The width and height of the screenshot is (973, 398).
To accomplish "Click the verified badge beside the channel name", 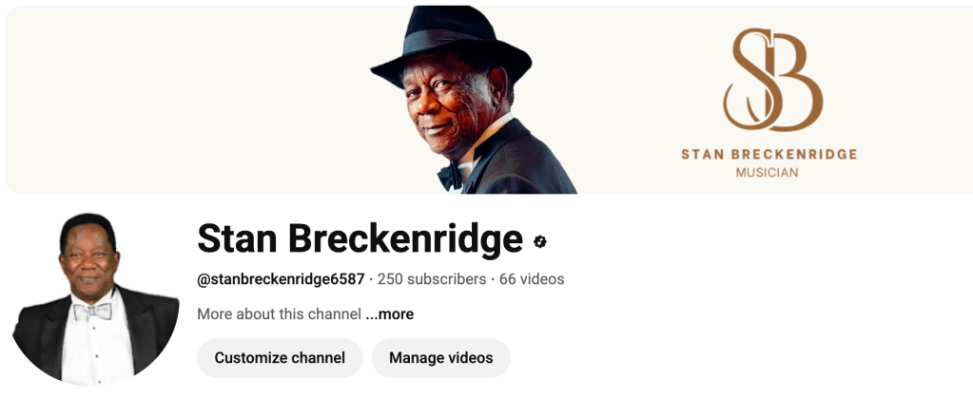I will 540,242.
